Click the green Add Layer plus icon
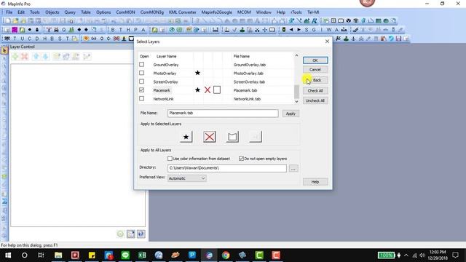Image resolution: width=466 pixels, height=262 pixels. click(x=15, y=57)
